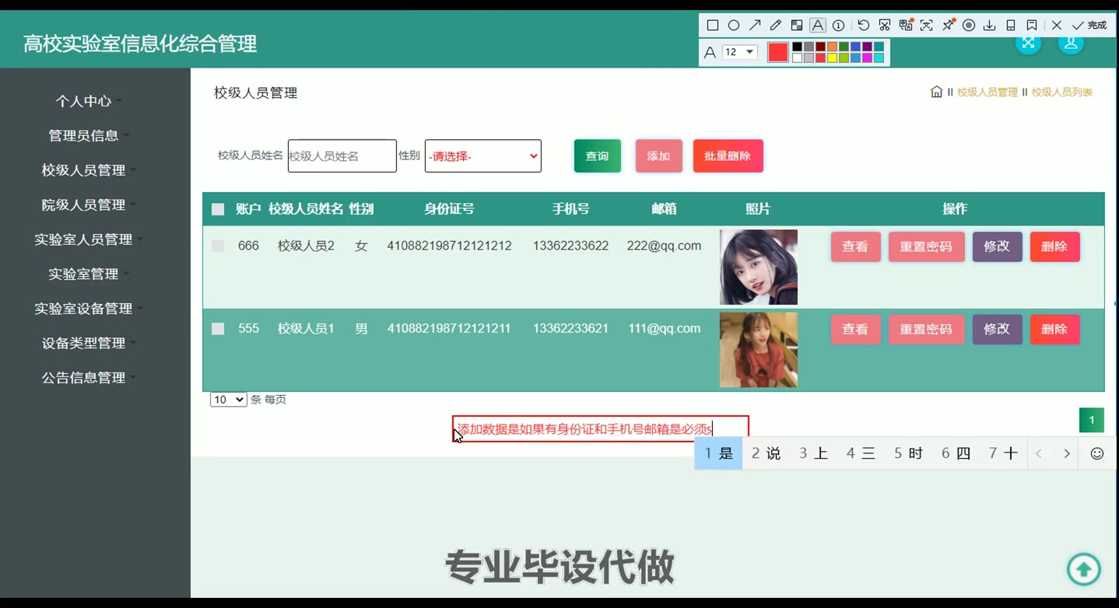Click the fullscreen expand icon in header
The height and width of the screenshot is (608, 1119).
tap(1028, 43)
